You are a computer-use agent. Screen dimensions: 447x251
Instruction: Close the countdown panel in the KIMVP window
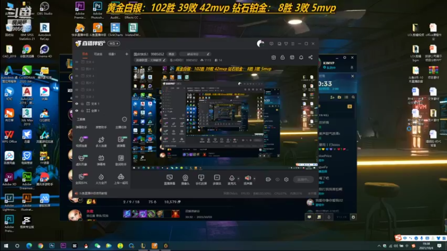tap(353, 76)
